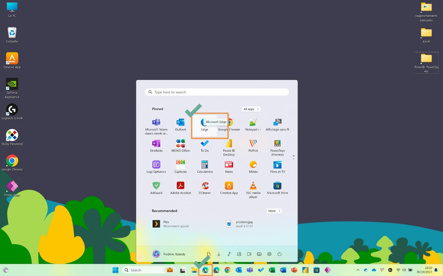The image size is (443, 276).
Task: Open File Explorer from the taskbar
Action: pyautogui.click(x=194, y=270)
